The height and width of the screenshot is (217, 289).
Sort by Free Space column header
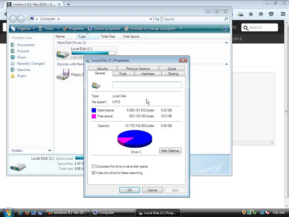pyautogui.click(x=133, y=36)
